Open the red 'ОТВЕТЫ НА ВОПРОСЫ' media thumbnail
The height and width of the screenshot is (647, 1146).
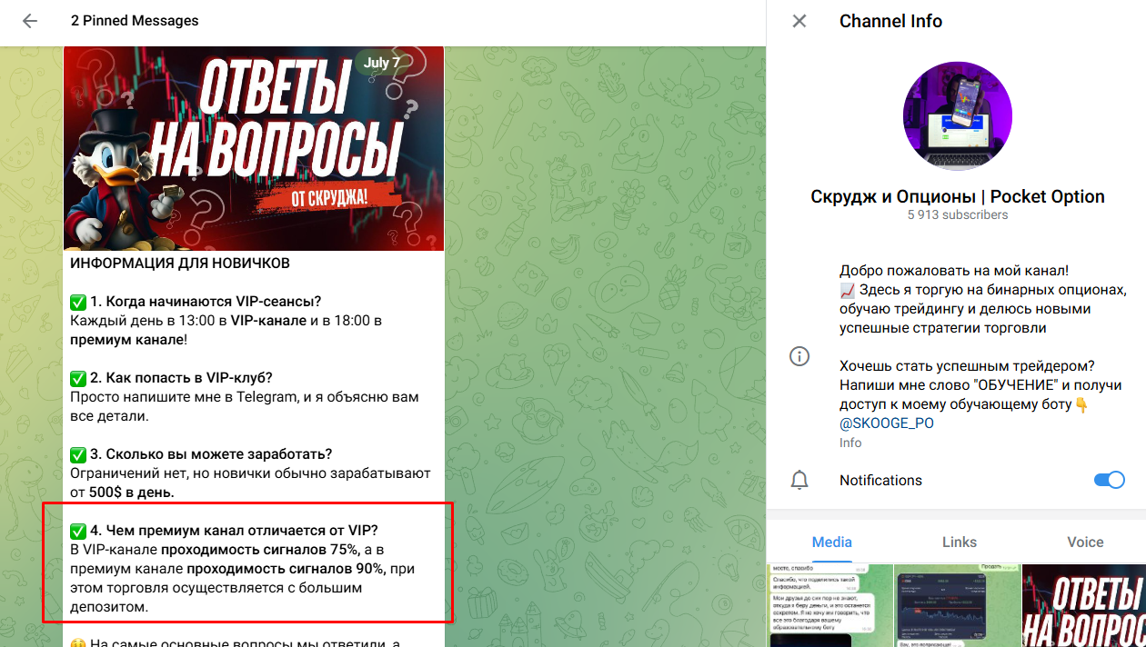pos(1084,605)
